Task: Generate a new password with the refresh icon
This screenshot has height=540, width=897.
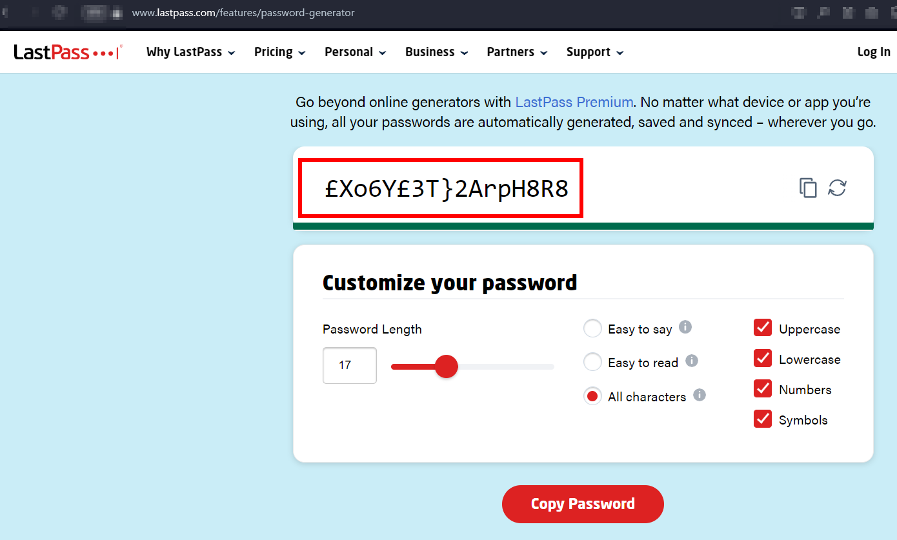Action: 837,188
